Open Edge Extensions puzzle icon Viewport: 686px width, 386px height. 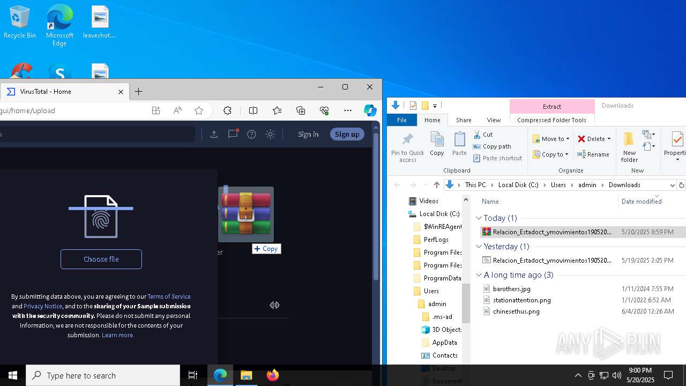(227, 110)
